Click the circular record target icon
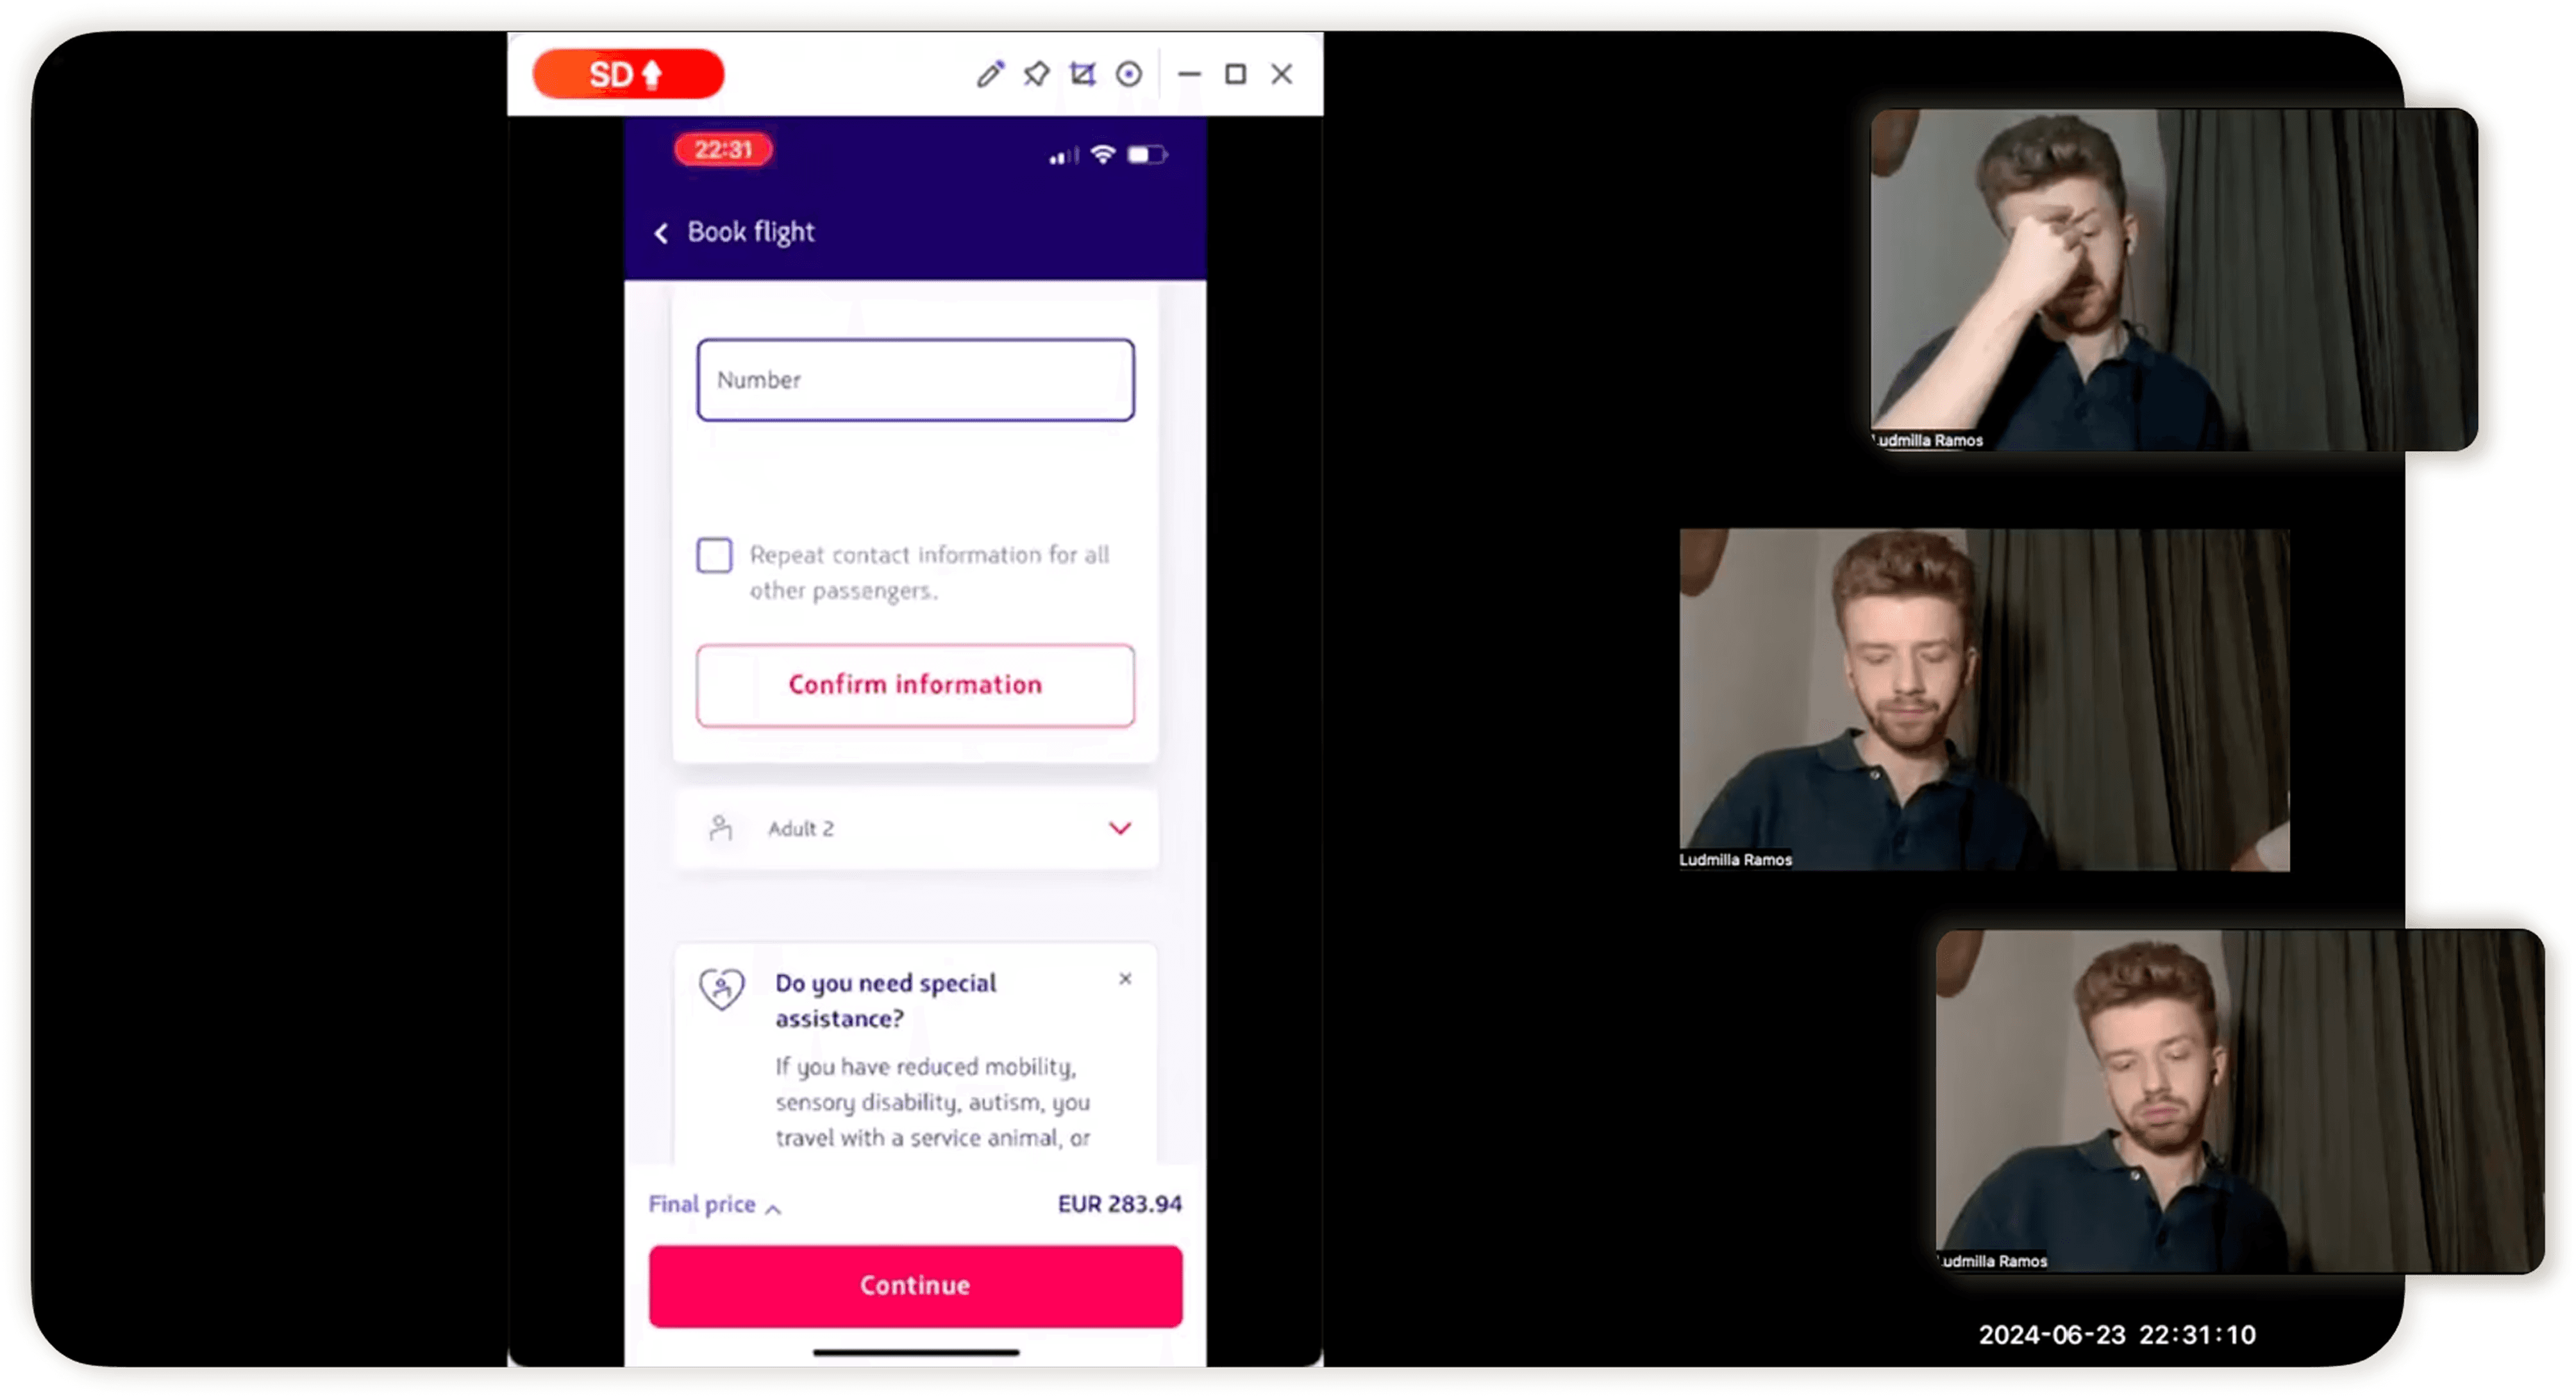Screen dimensions: 2576x1398 [1129, 74]
